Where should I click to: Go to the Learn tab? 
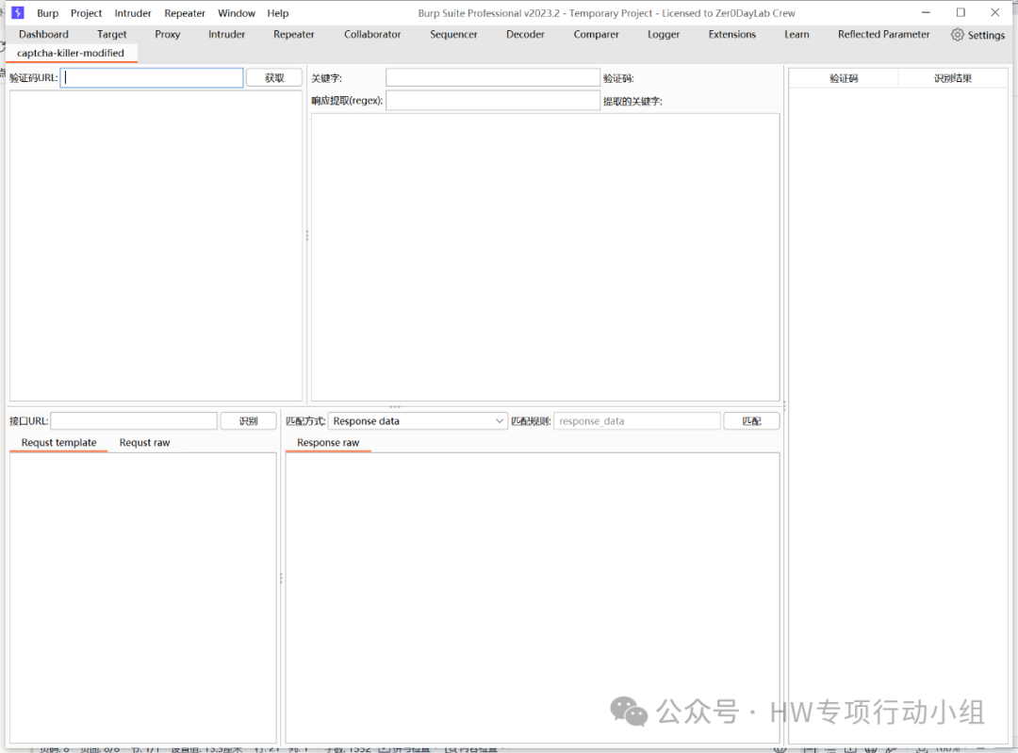796,35
